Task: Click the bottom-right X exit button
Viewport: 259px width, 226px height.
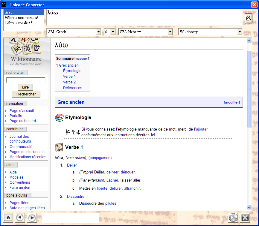Action: click(x=245, y=217)
